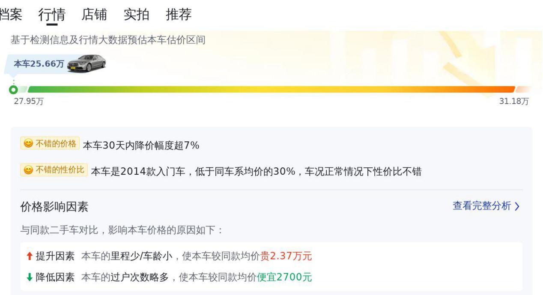The image size is (543, 295).
Task: Go to the 实拍 tab
Action: (136, 15)
